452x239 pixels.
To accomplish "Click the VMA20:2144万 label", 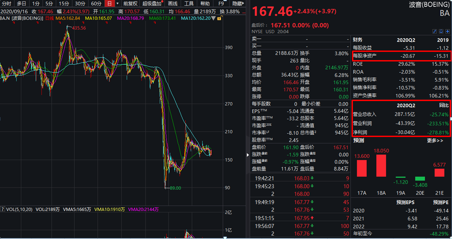I will tap(143, 209).
